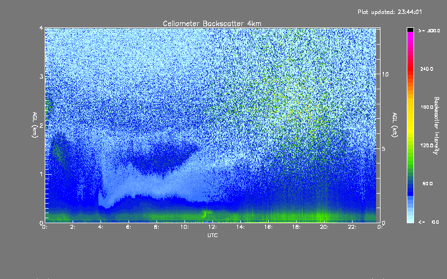Click the "4:" hour tick label
The image size is (447, 279).
101,227
